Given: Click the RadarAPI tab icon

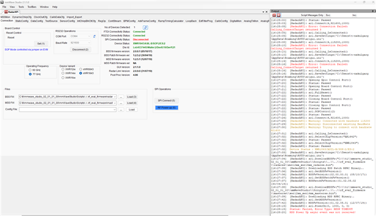Looking at the screenshot, I should click(6, 12).
